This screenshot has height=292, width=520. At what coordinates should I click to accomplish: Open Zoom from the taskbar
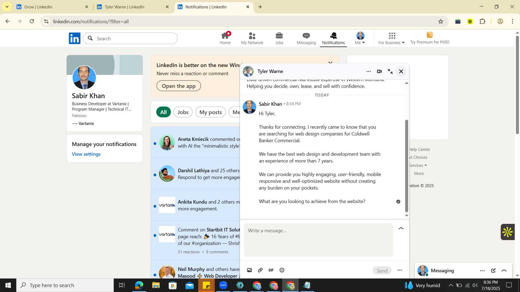click(x=223, y=285)
